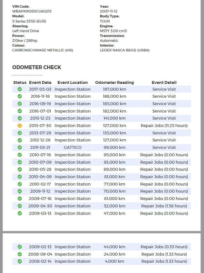This screenshot has height=273, width=204.
Task: Click the green check icon for 2012-12-28
Action: 20,140
